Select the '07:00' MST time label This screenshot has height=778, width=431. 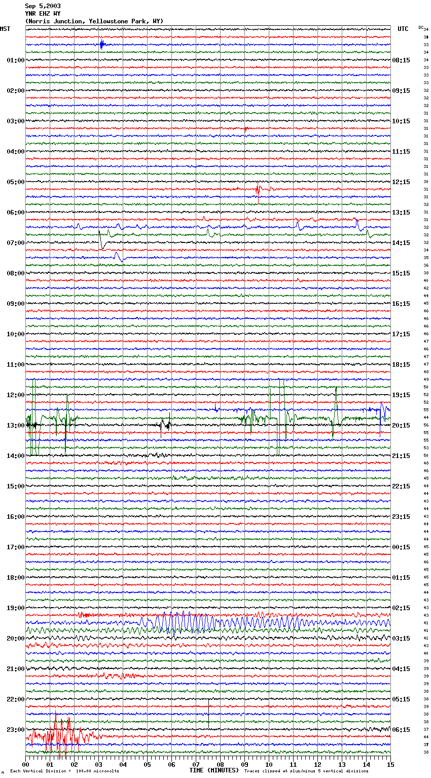click(16, 243)
